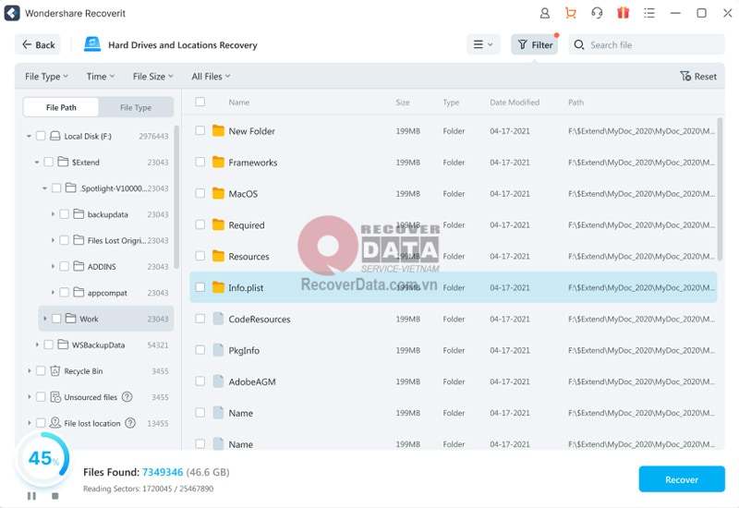
Task: Click the help icon beside Unsourced files
Action: 127,397
